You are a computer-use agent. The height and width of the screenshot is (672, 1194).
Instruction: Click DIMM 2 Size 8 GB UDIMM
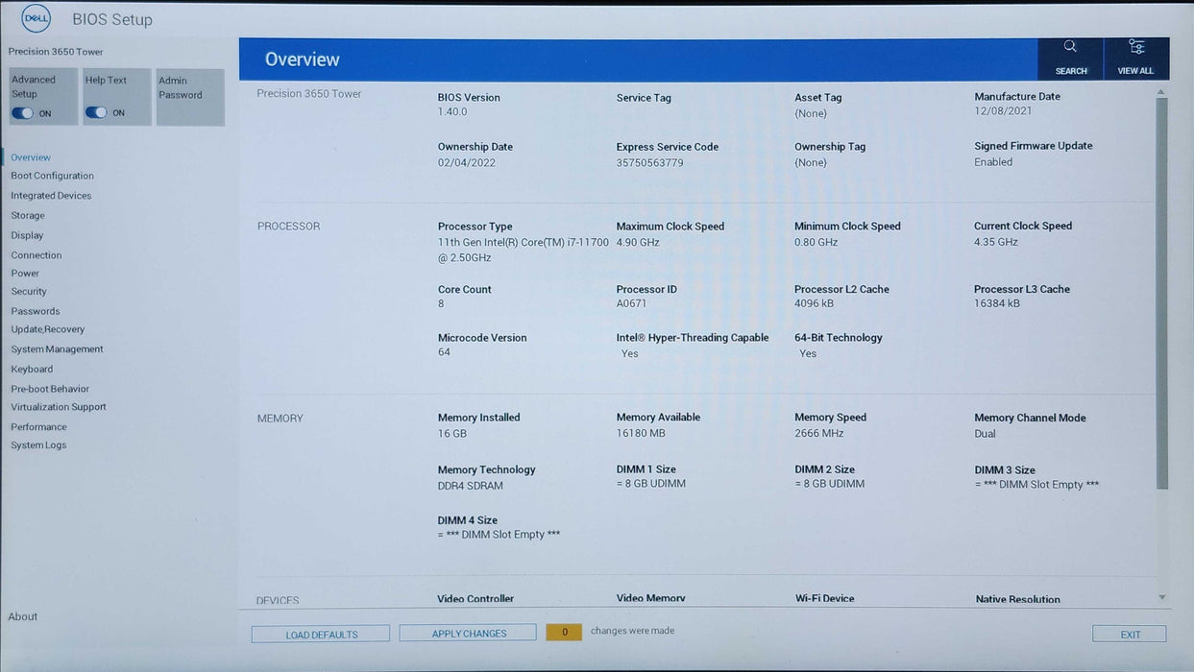click(830, 484)
